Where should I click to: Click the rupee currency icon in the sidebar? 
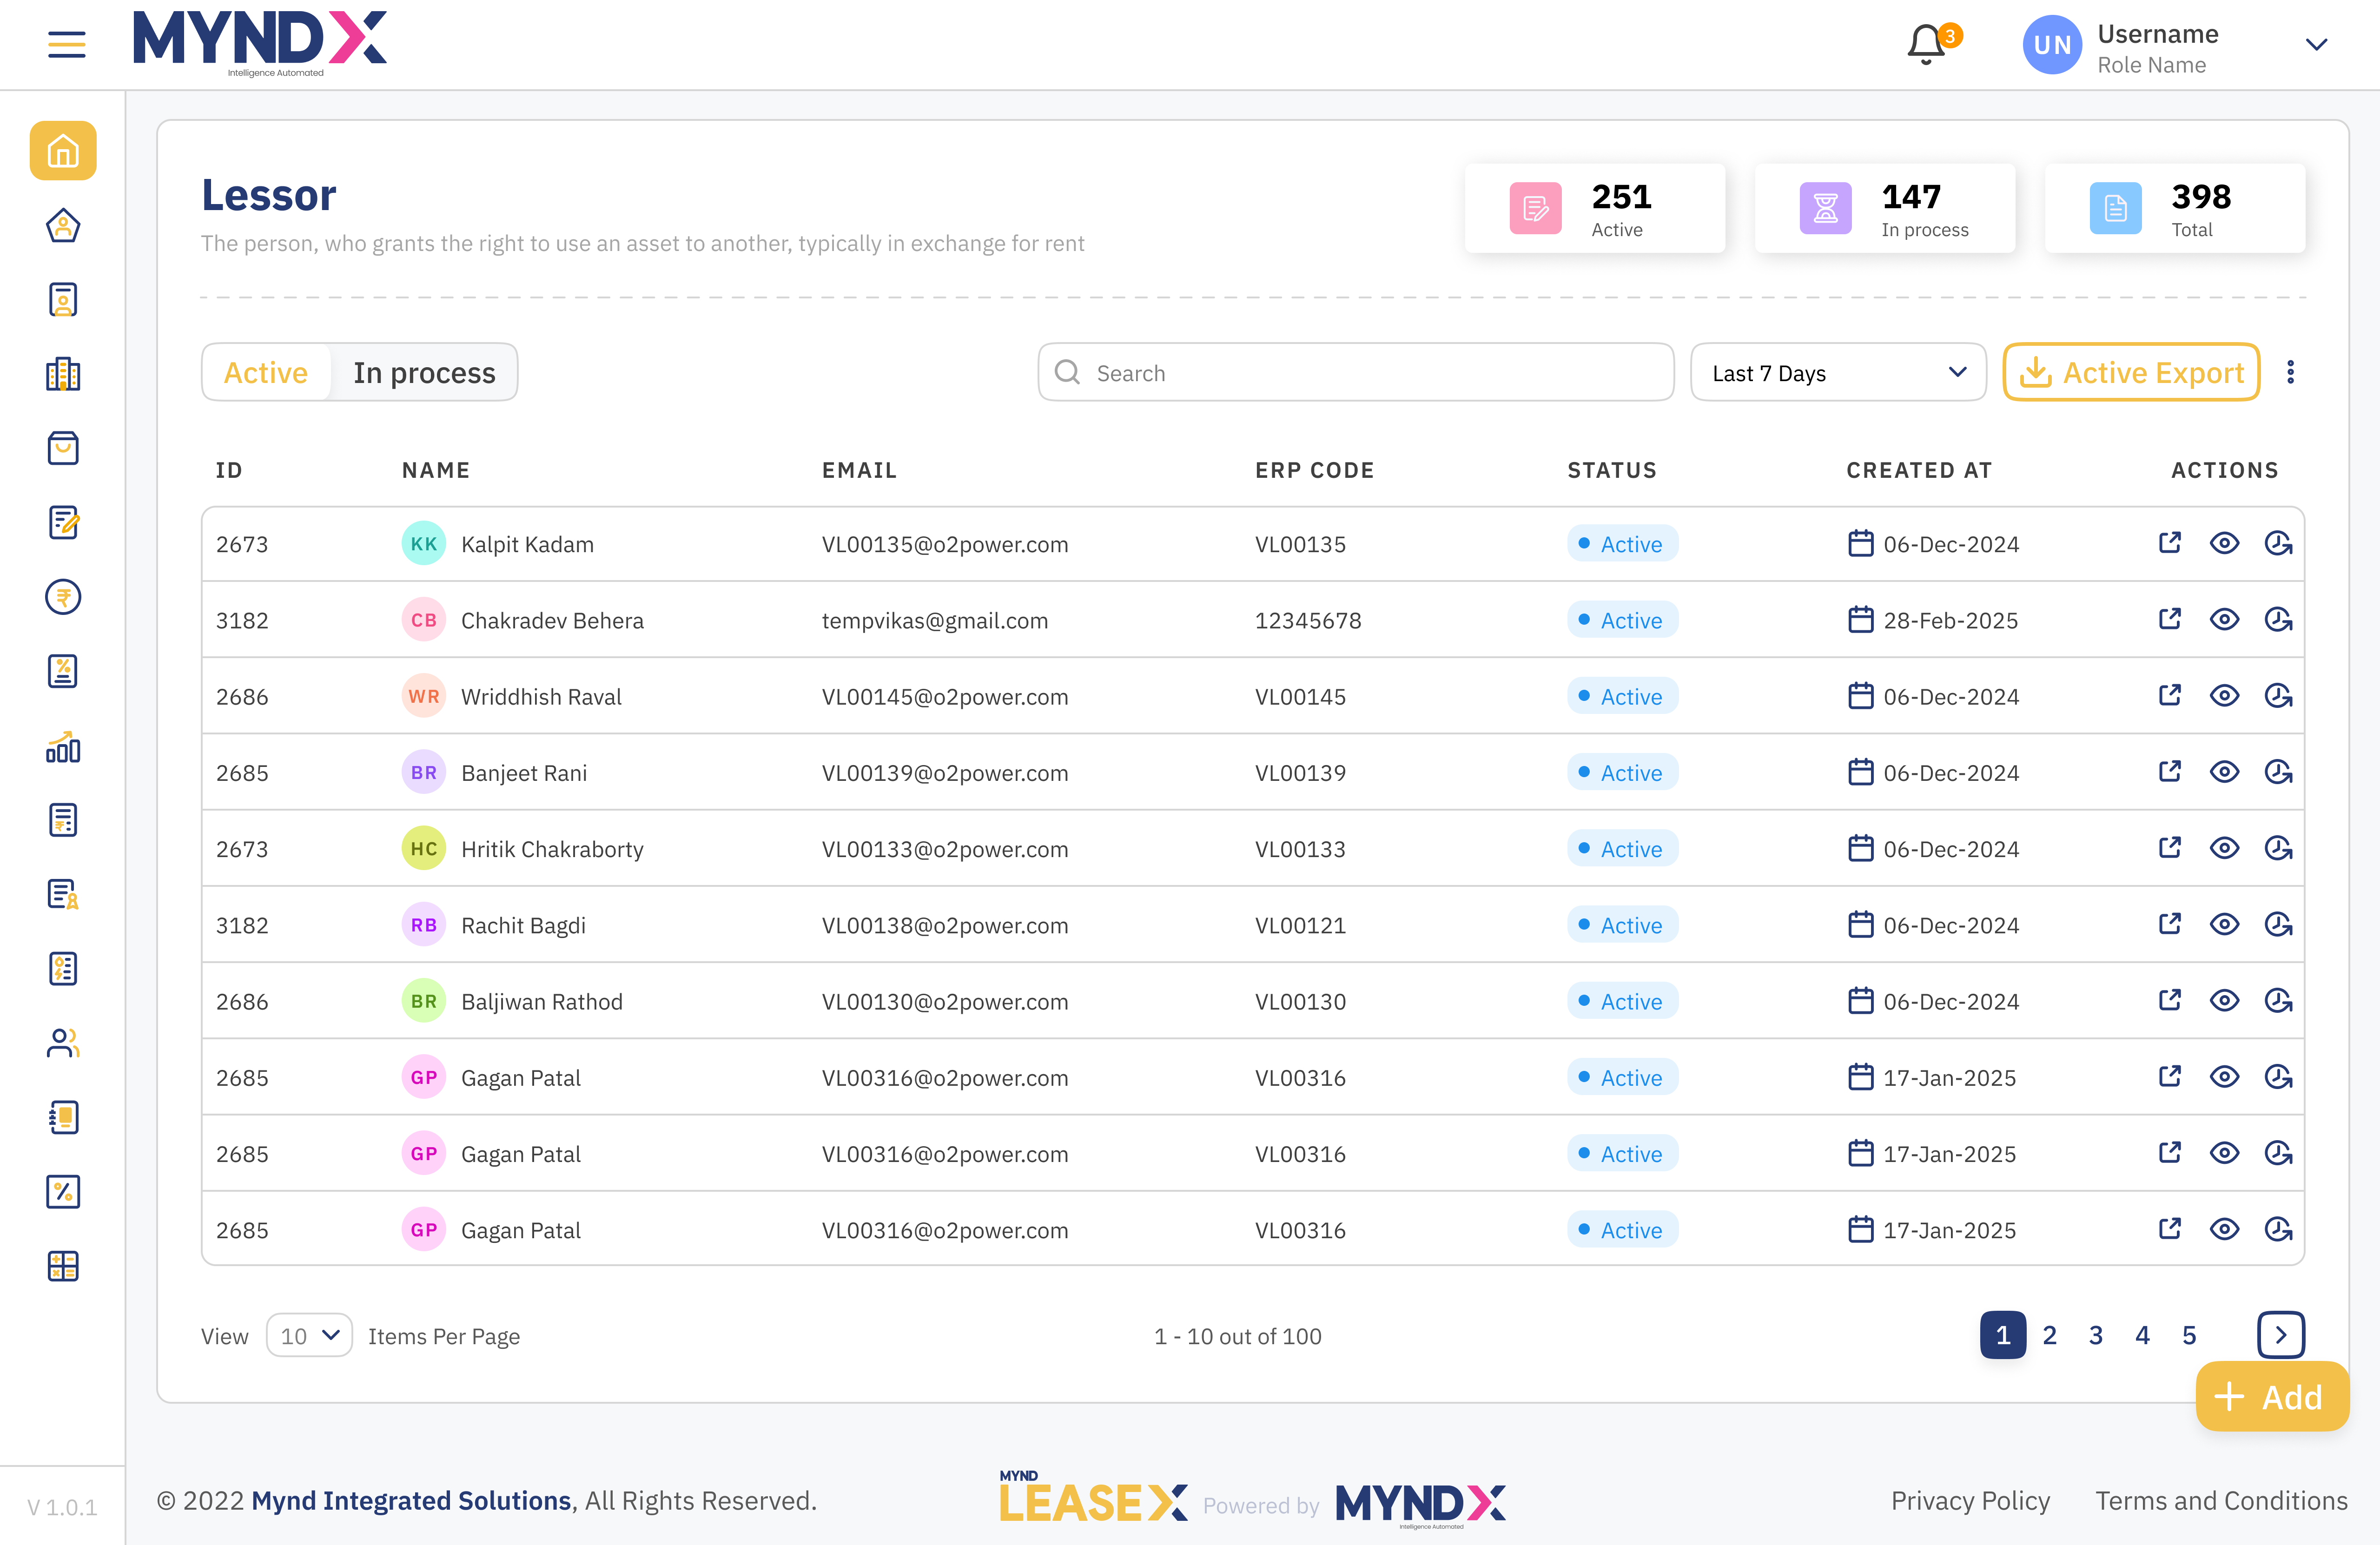click(x=63, y=597)
